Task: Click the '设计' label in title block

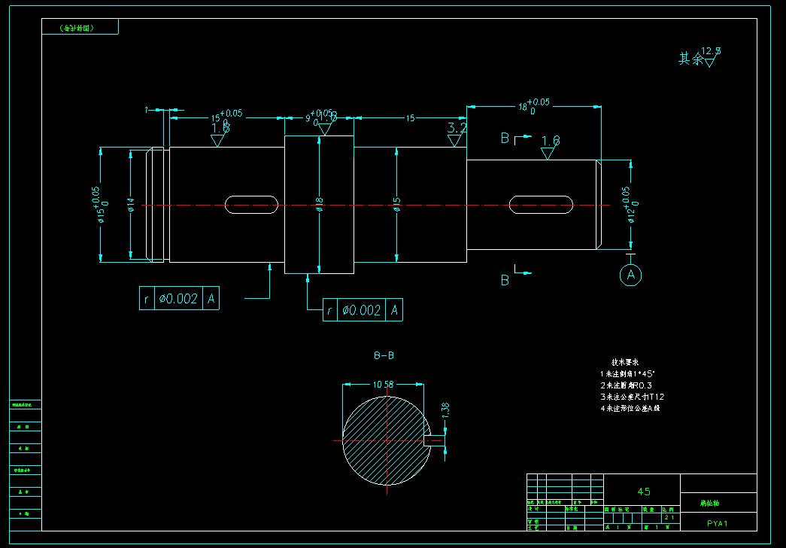Action: click(x=533, y=509)
